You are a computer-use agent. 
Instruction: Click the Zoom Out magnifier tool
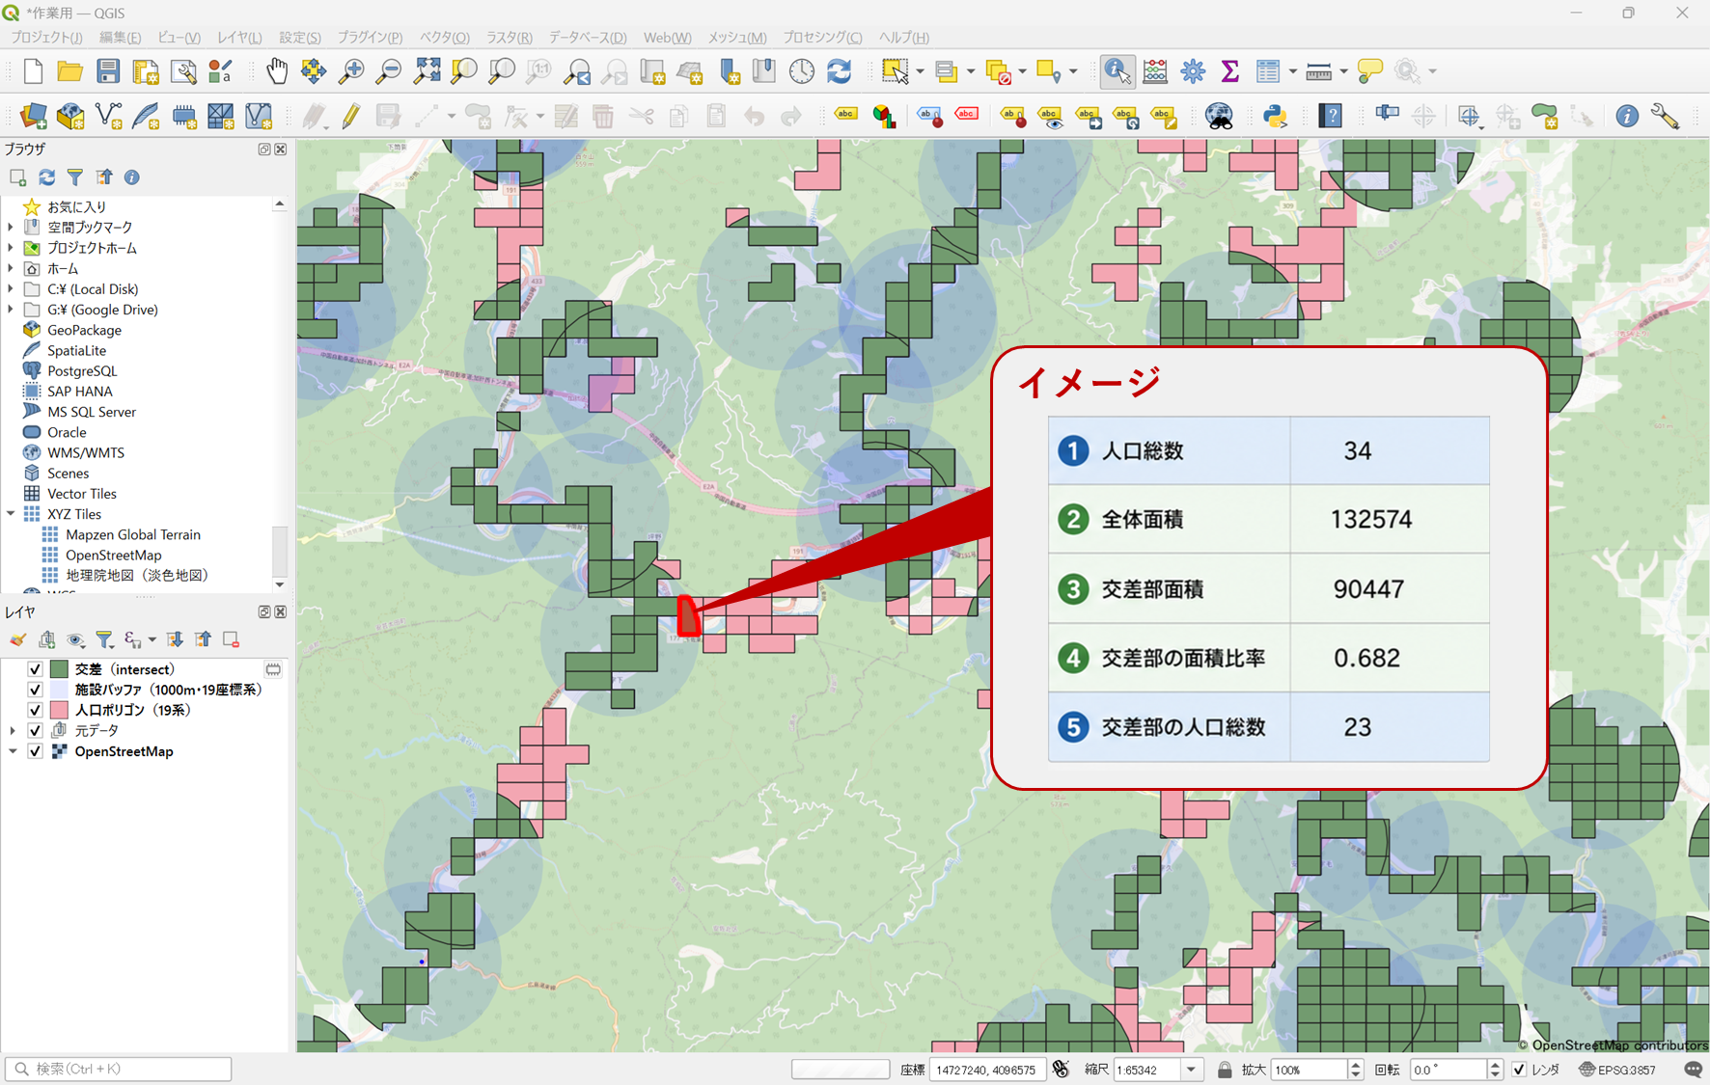tap(389, 71)
